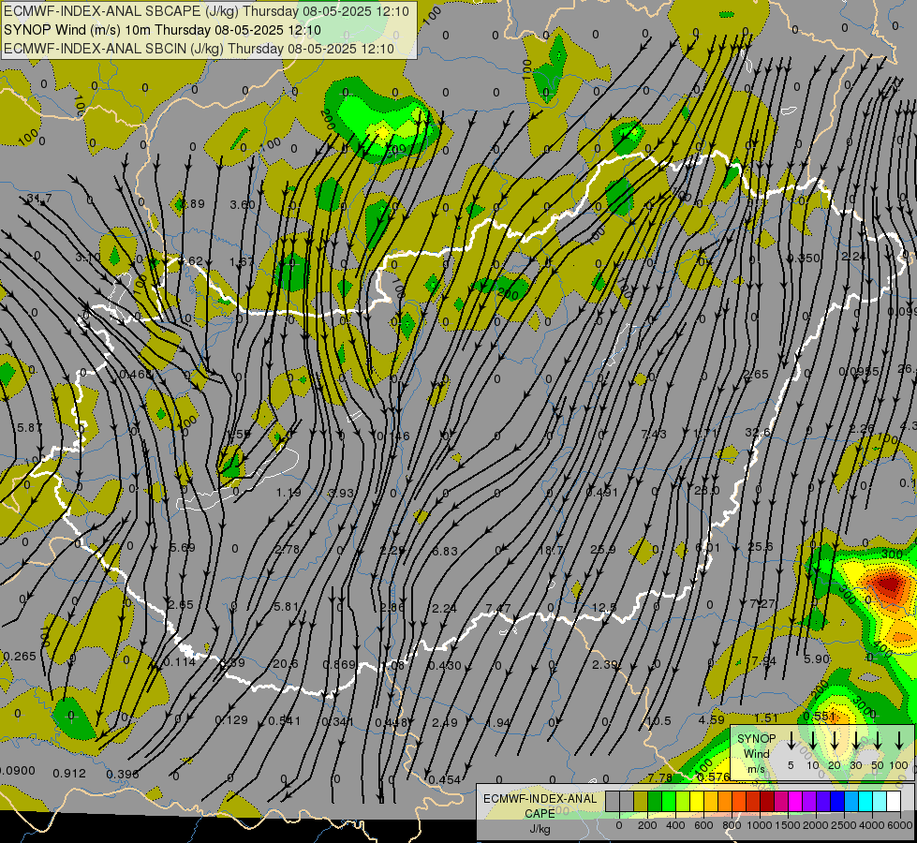Click the SBCIN value 0.912

[69, 774]
